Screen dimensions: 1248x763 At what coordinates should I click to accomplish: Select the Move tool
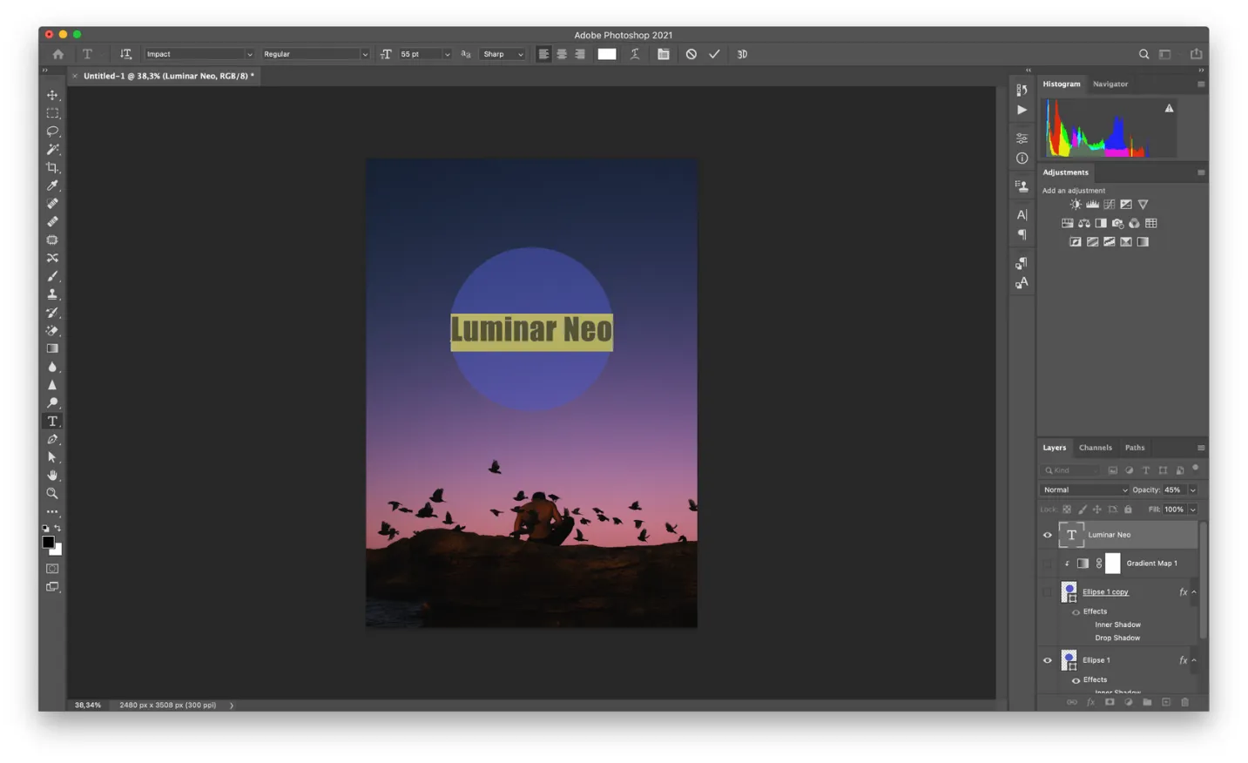52,95
